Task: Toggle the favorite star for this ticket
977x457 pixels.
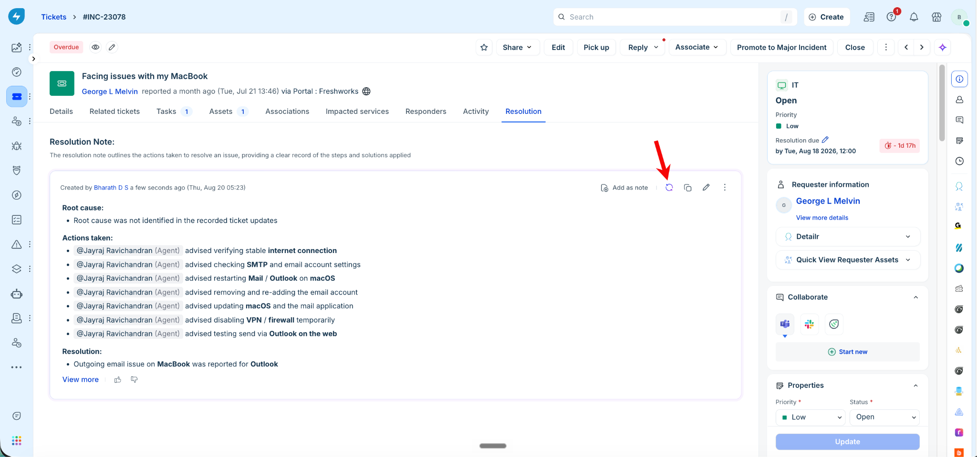Action: coord(484,47)
